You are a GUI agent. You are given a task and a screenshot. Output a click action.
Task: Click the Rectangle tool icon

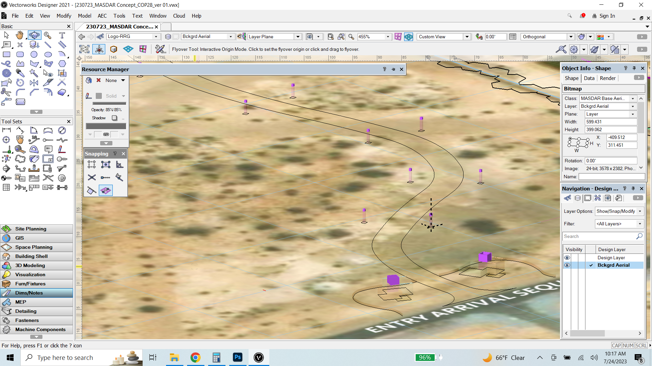(6, 54)
